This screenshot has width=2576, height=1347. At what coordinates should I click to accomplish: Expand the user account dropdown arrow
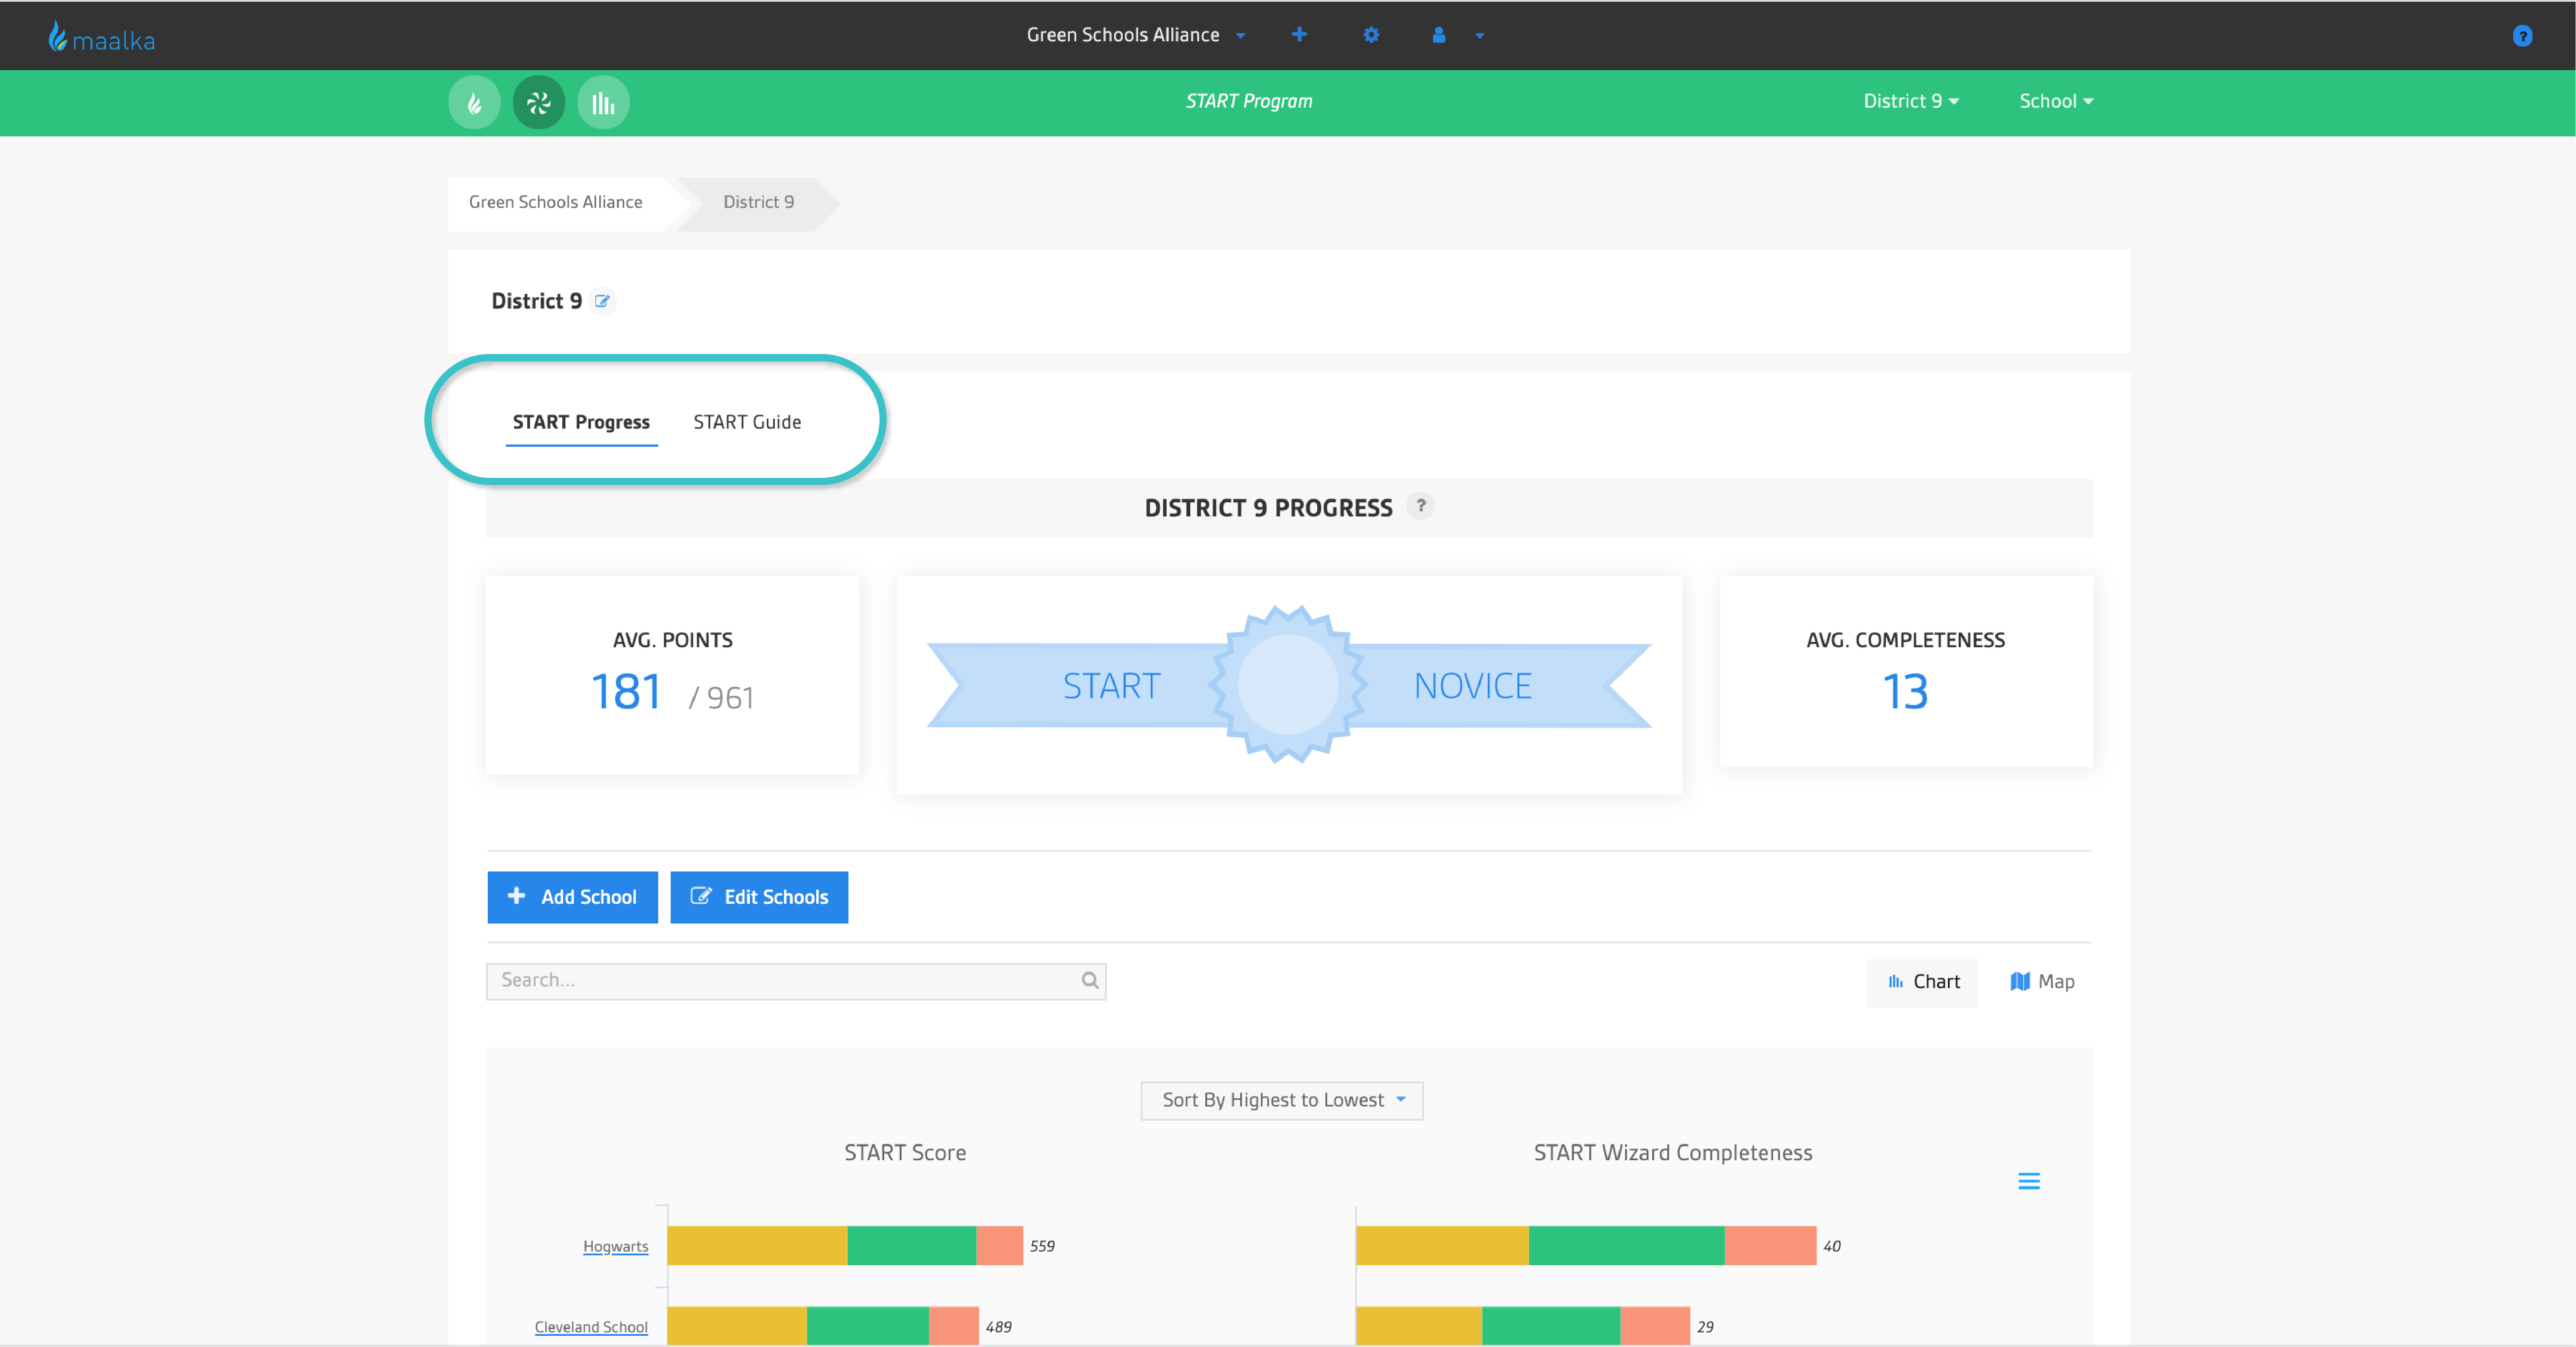[x=1479, y=36]
